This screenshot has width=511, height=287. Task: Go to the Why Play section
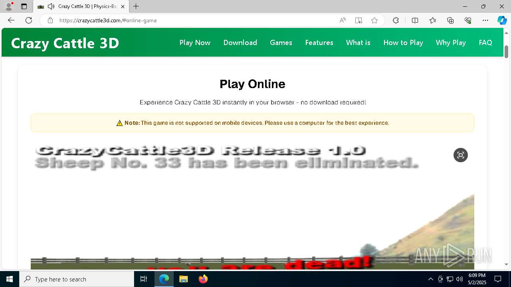coord(451,43)
